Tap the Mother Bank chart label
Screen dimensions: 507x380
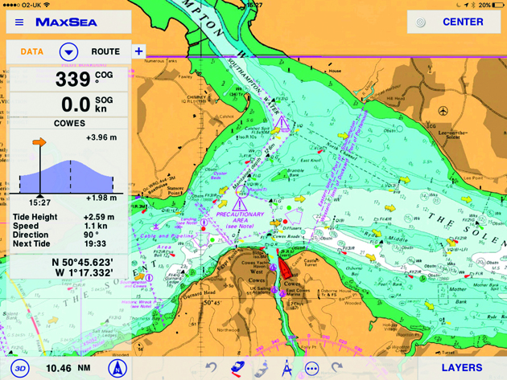[459, 295]
